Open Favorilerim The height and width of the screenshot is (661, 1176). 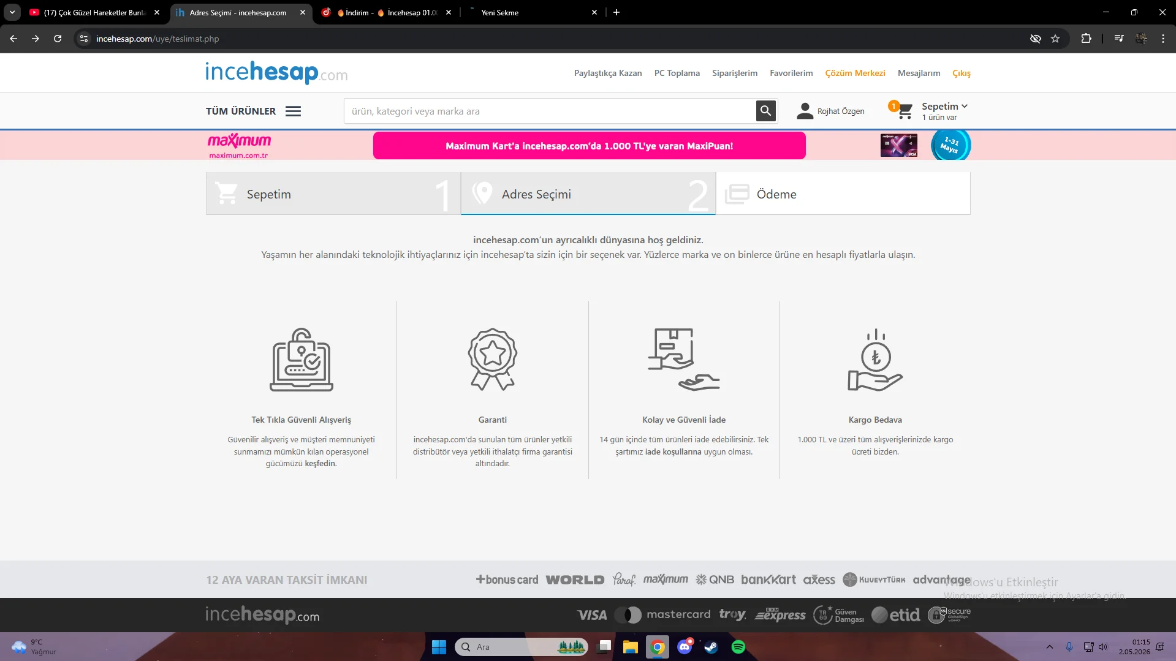(791, 73)
